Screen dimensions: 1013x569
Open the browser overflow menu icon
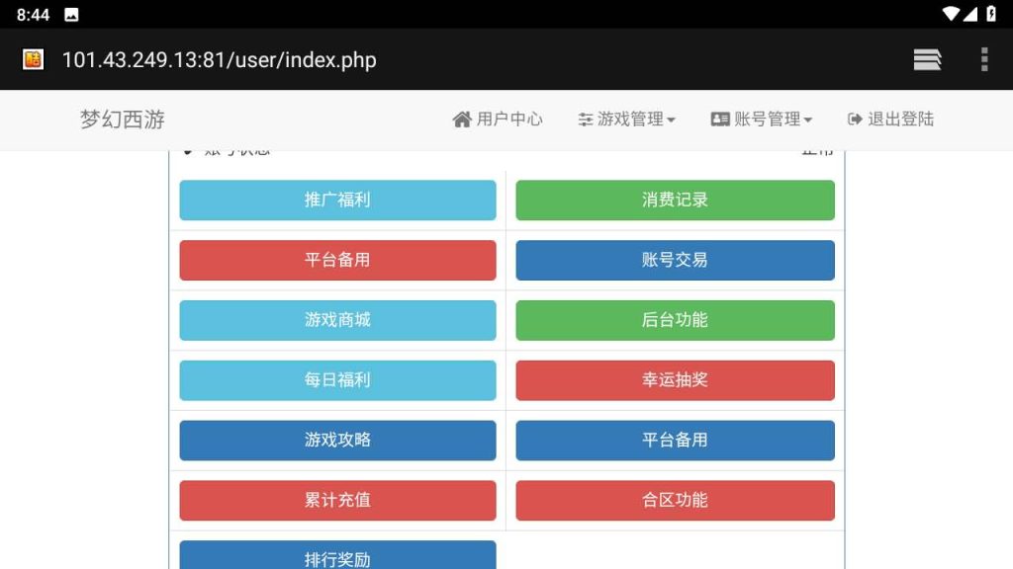coord(984,59)
